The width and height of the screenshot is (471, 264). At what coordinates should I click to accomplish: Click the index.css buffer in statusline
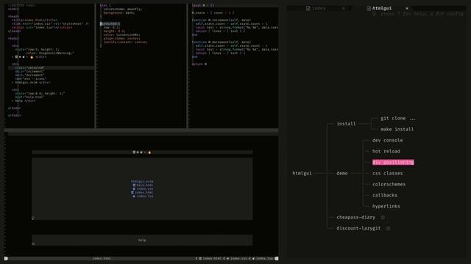236,258
